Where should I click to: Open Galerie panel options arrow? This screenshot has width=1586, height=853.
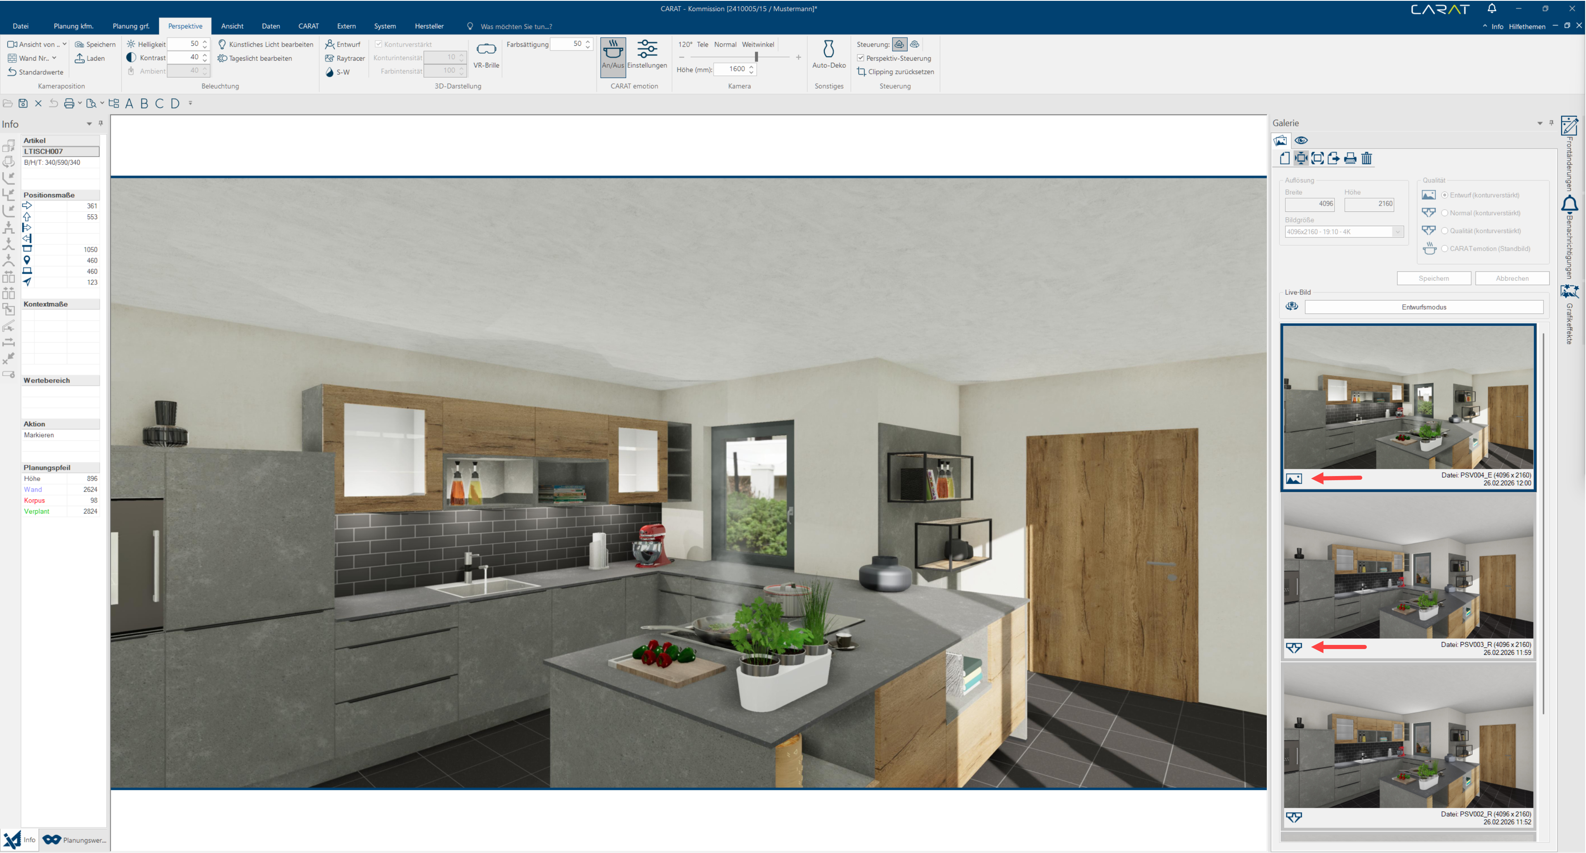coord(1540,123)
